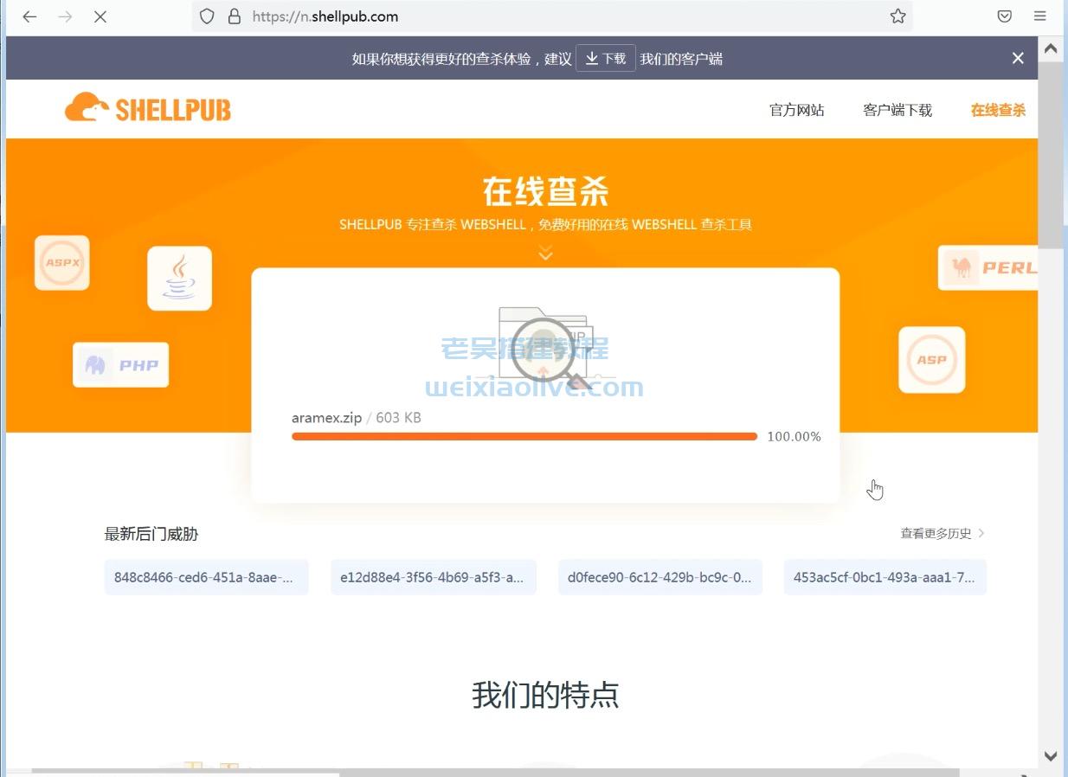1068x777 pixels.
Task: Toggle the bookmark star in the address bar
Action: (897, 16)
